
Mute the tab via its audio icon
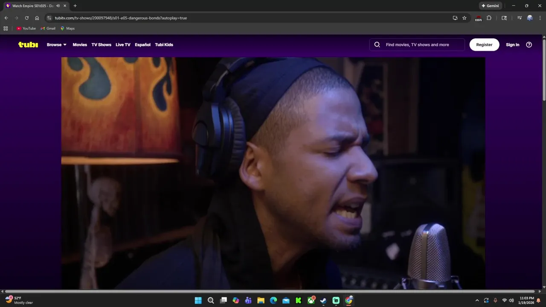tap(58, 6)
